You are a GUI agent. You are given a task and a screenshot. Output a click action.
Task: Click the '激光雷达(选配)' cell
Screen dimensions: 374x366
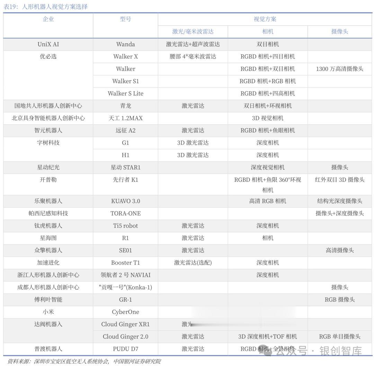click(193, 263)
